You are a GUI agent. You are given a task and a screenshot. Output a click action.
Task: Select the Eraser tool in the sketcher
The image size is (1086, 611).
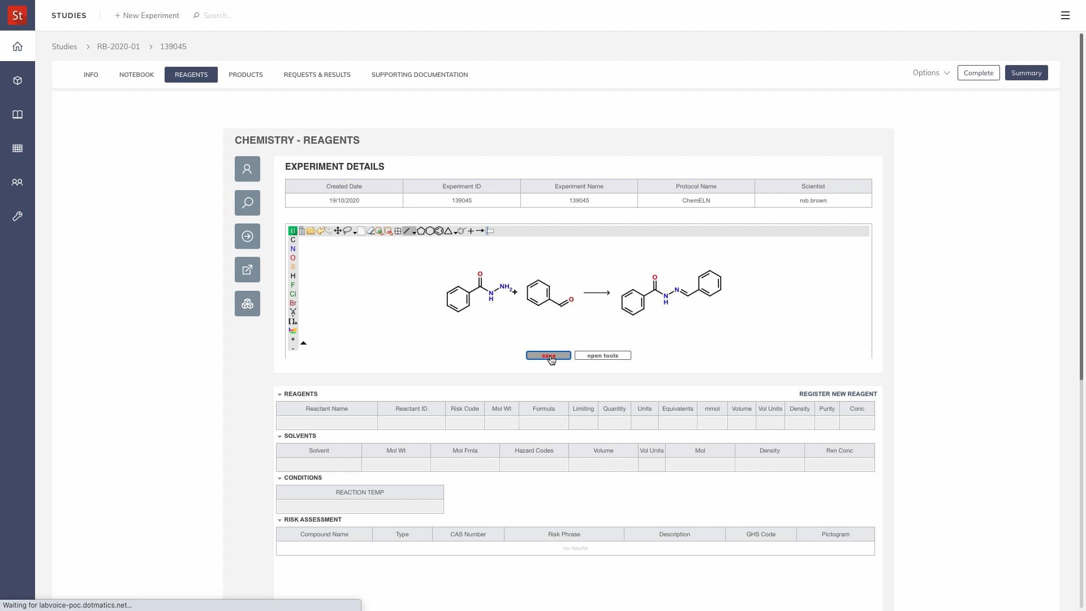pos(371,231)
